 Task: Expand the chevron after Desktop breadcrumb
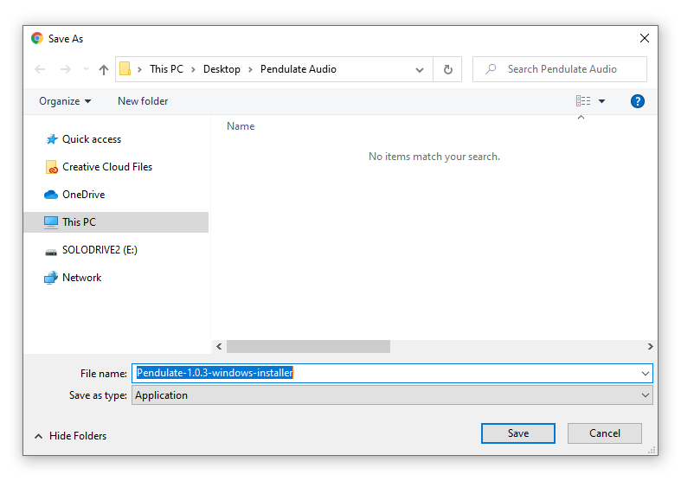pos(250,69)
